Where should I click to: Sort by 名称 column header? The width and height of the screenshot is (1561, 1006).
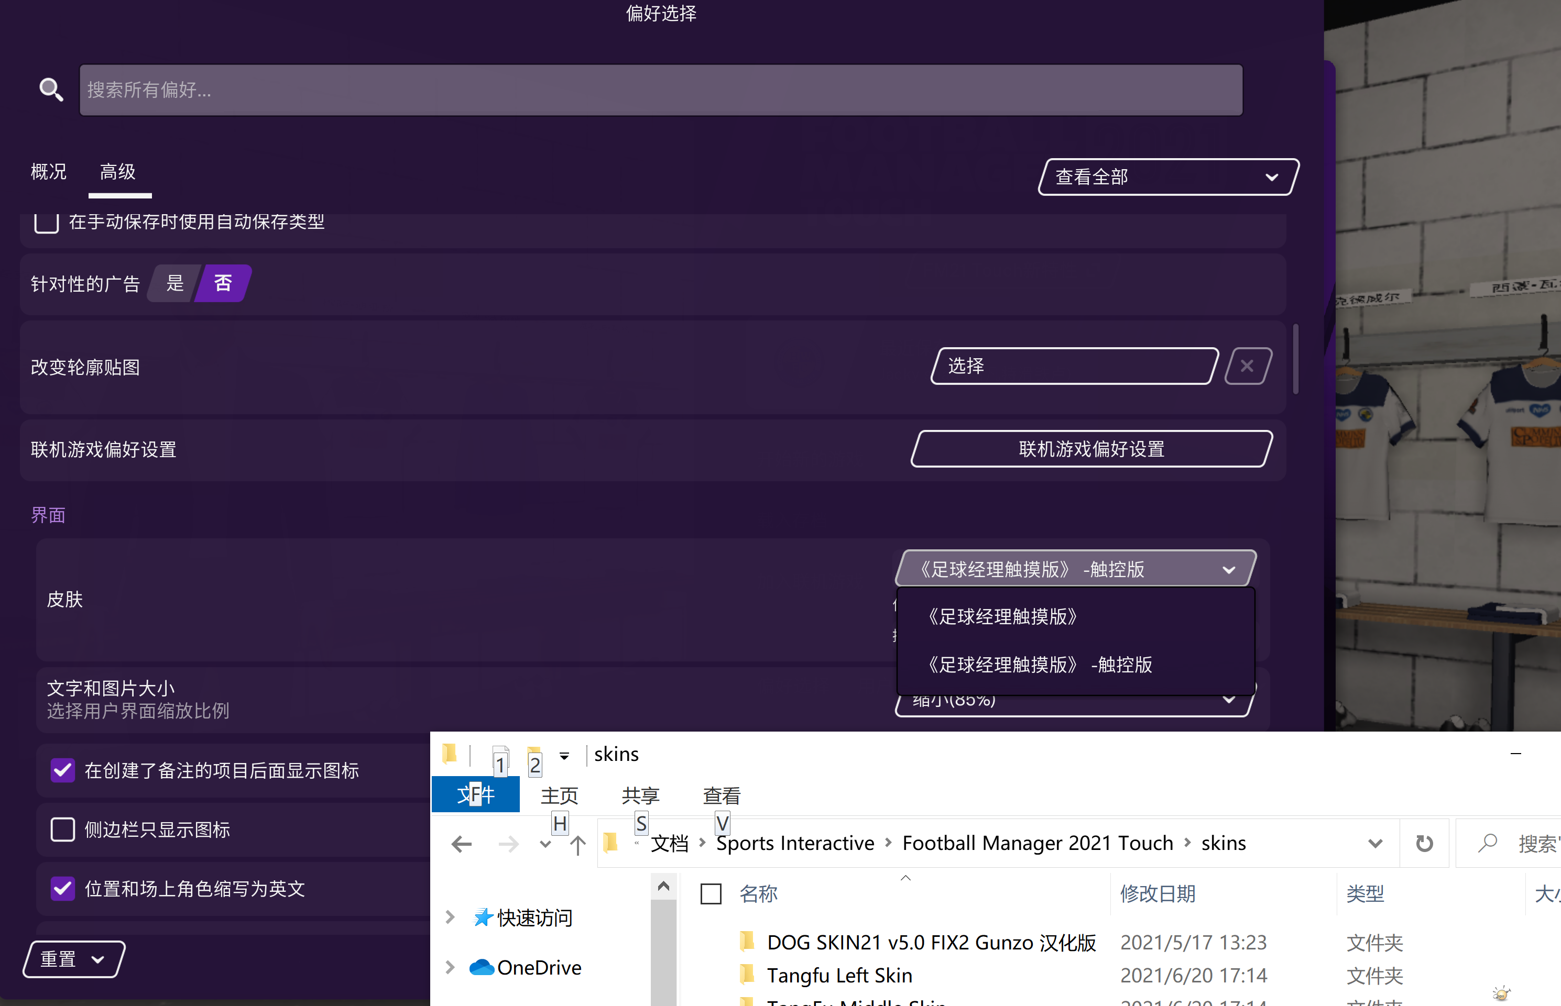(758, 893)
